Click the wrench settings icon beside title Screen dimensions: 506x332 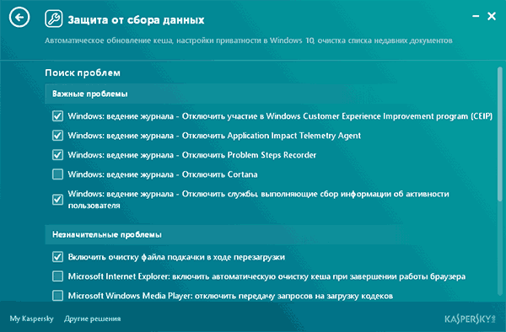54,19
